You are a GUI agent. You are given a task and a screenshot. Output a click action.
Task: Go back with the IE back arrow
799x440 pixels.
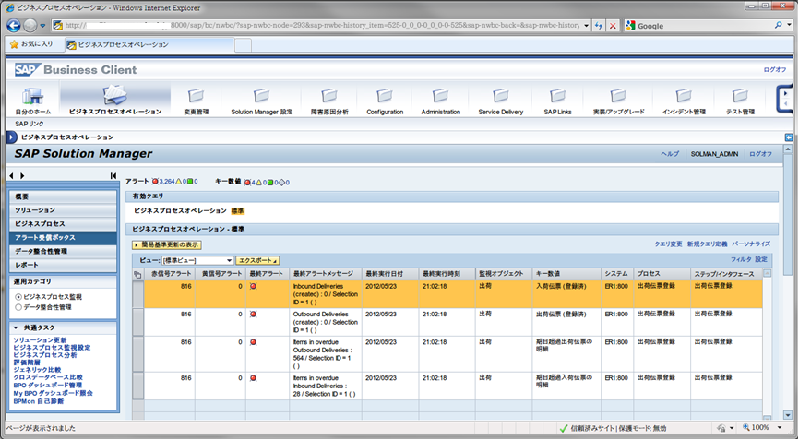14,26
